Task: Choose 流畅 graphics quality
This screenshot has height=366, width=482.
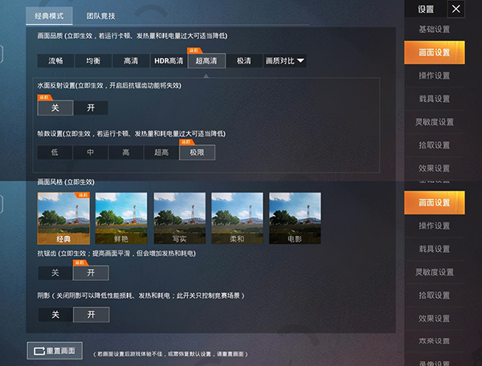Action: coord(55,61)
